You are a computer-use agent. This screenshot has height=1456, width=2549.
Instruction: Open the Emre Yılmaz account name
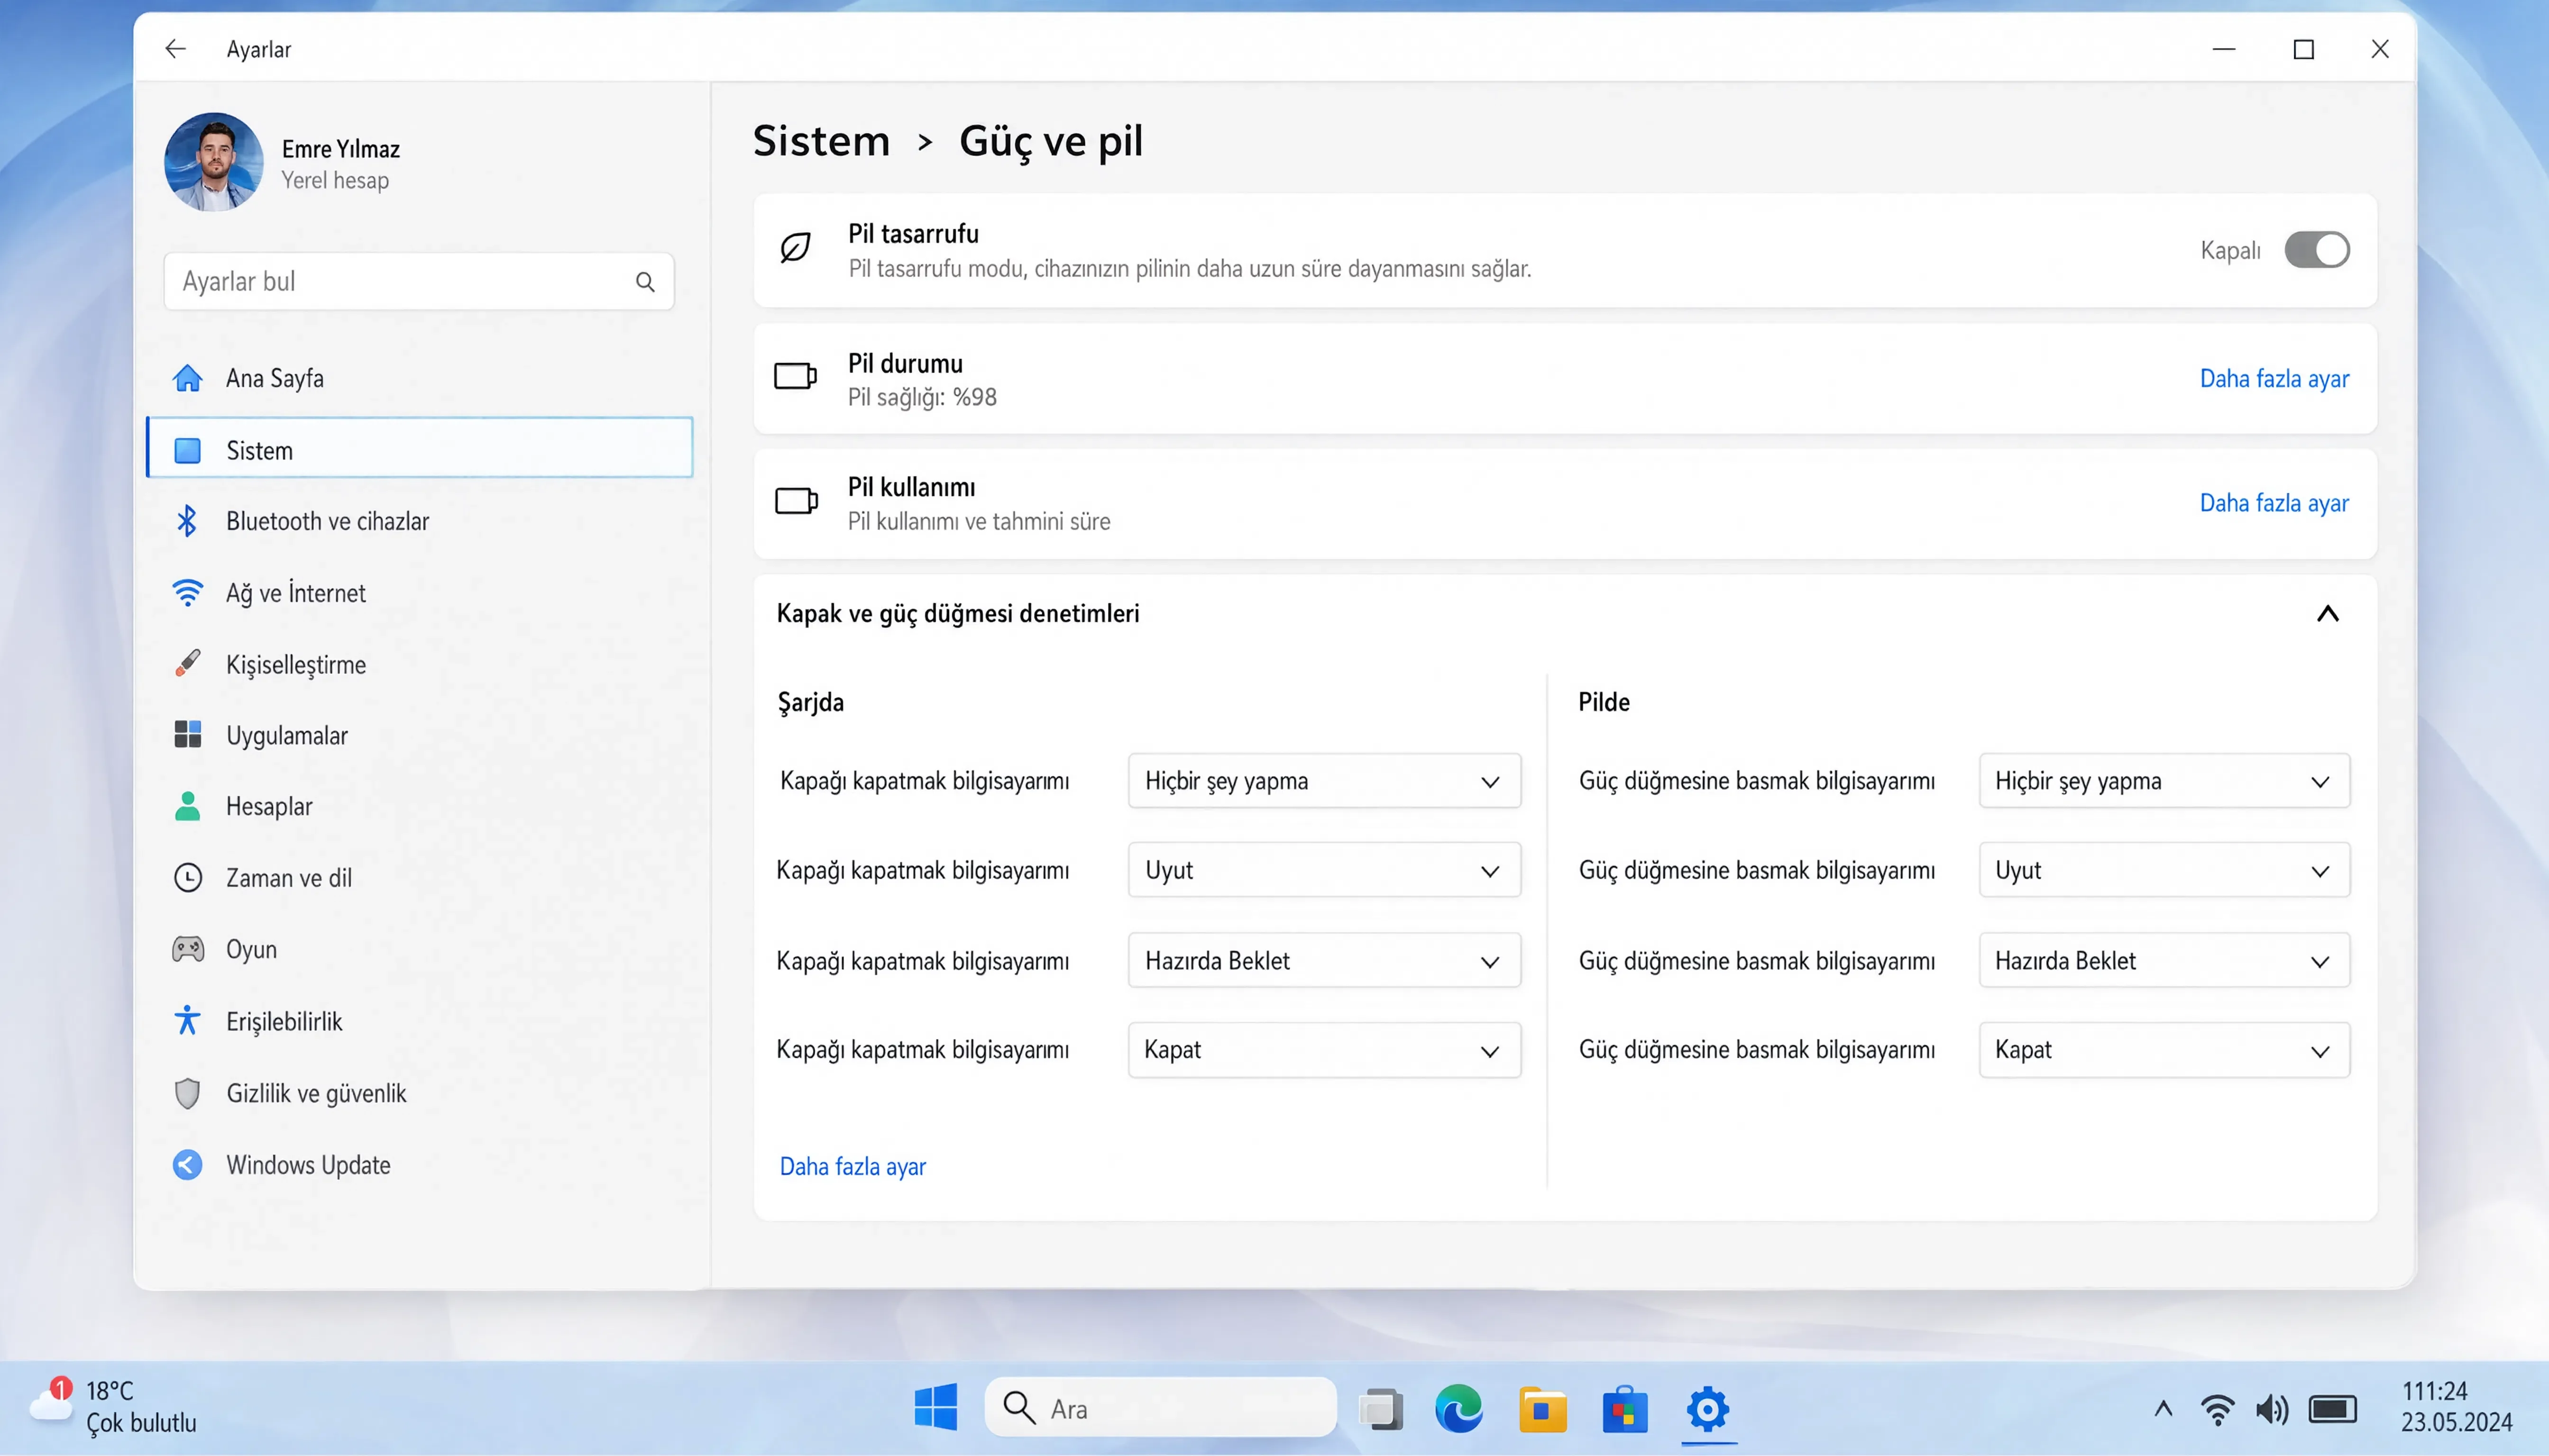341,149
